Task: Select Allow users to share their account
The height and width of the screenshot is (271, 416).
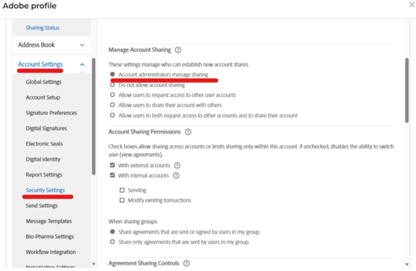Action: coord(112,106)
